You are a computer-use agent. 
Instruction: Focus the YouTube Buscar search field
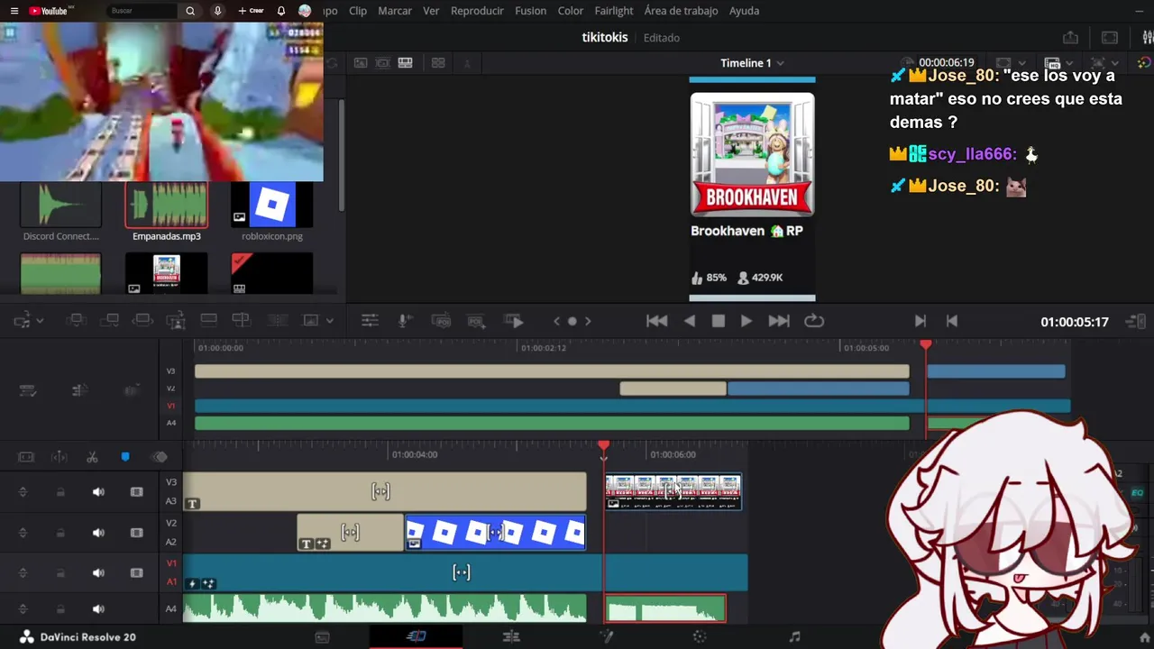coord(142,11)
